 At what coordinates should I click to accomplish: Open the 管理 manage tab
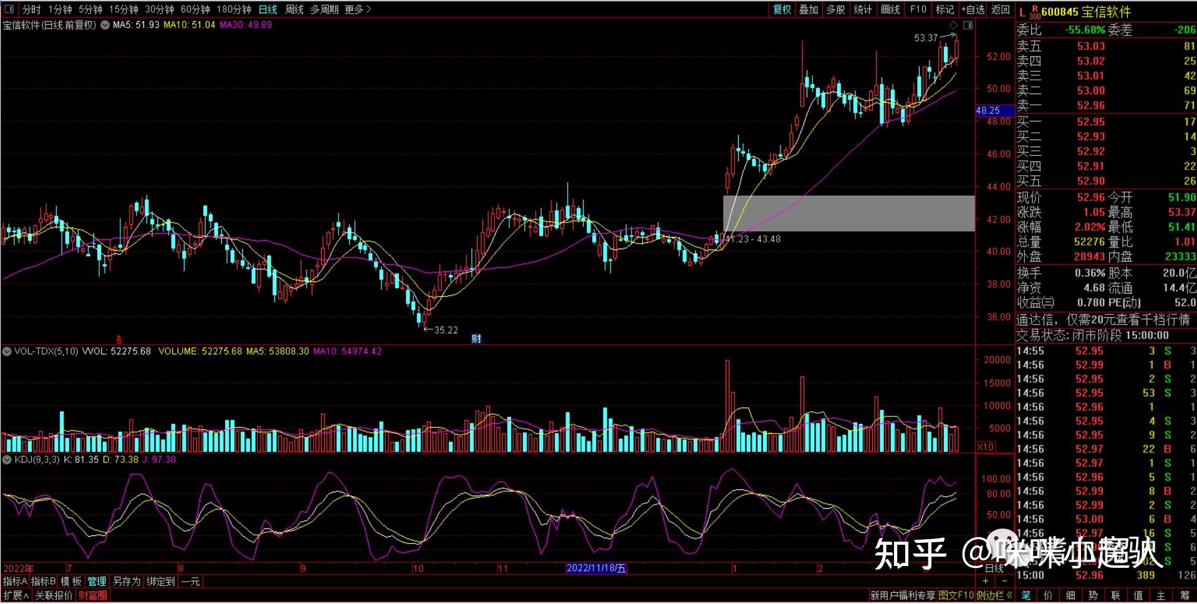click(97, 582)
